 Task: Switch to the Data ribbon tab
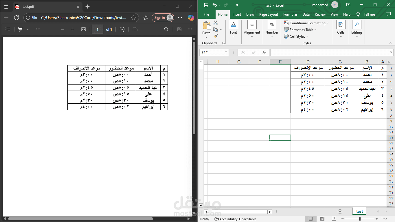306,14
